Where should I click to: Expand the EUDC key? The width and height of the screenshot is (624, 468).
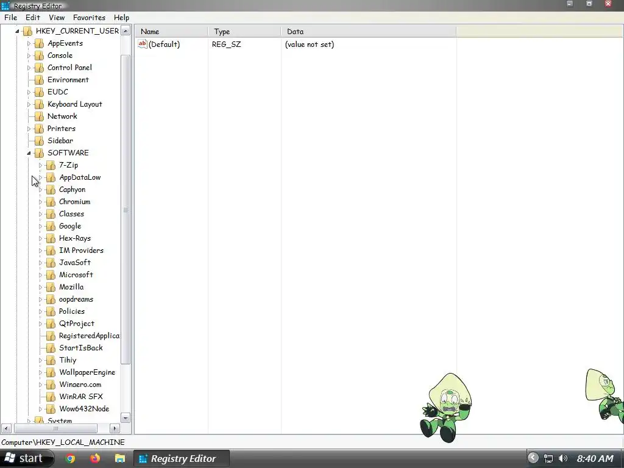click(x=29, y=92)
